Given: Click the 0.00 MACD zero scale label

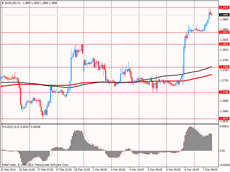Looking at the screenshot, I should point(222,151).
